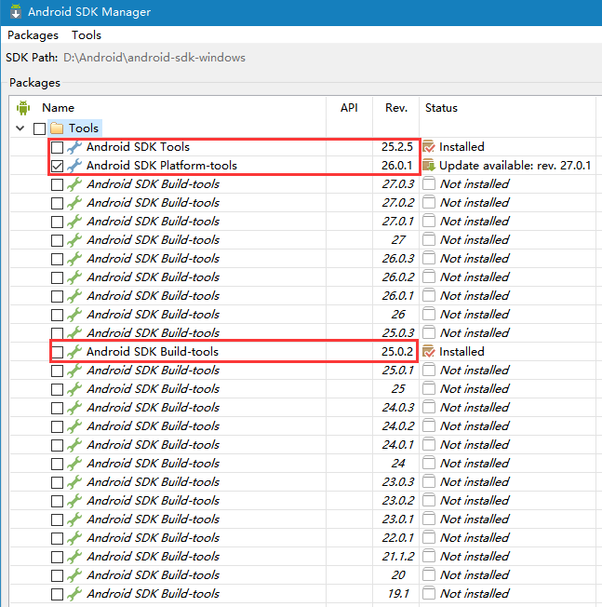Tick the checkbox for Build-tools 27.0.3
The image size is (602, 607).
pos(57,184)
